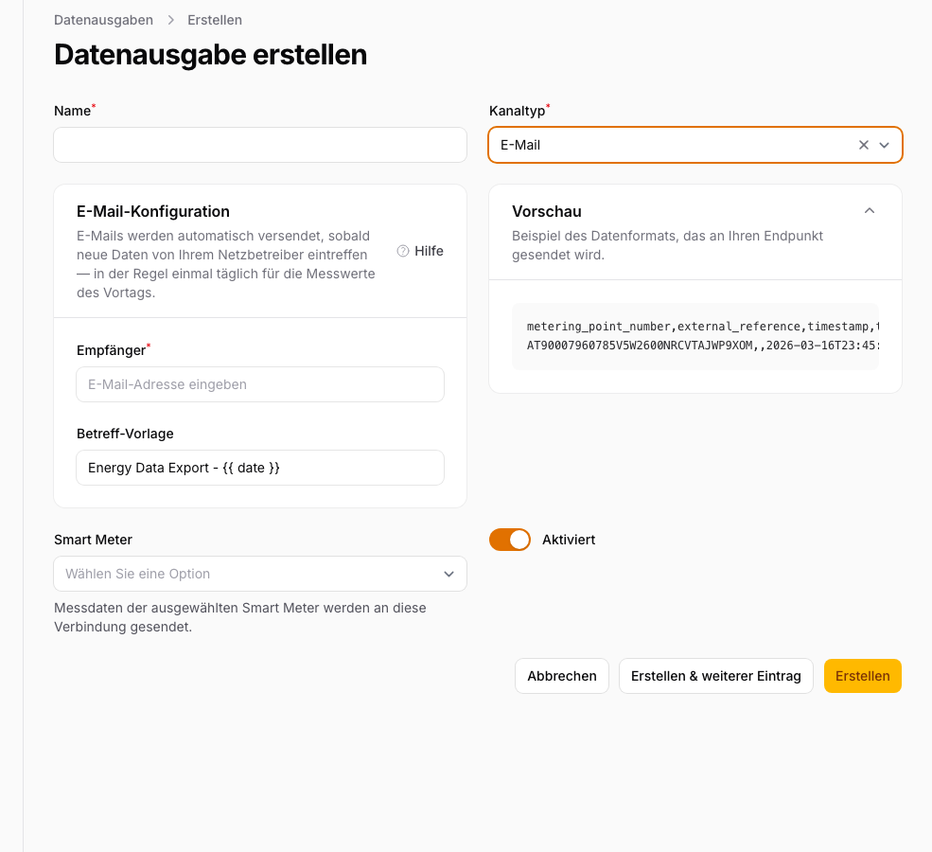Select the Erstellen breadcrumb entry
Viewport: 932px width, 852px height.
pyautogui.click(x=215, y=19)
